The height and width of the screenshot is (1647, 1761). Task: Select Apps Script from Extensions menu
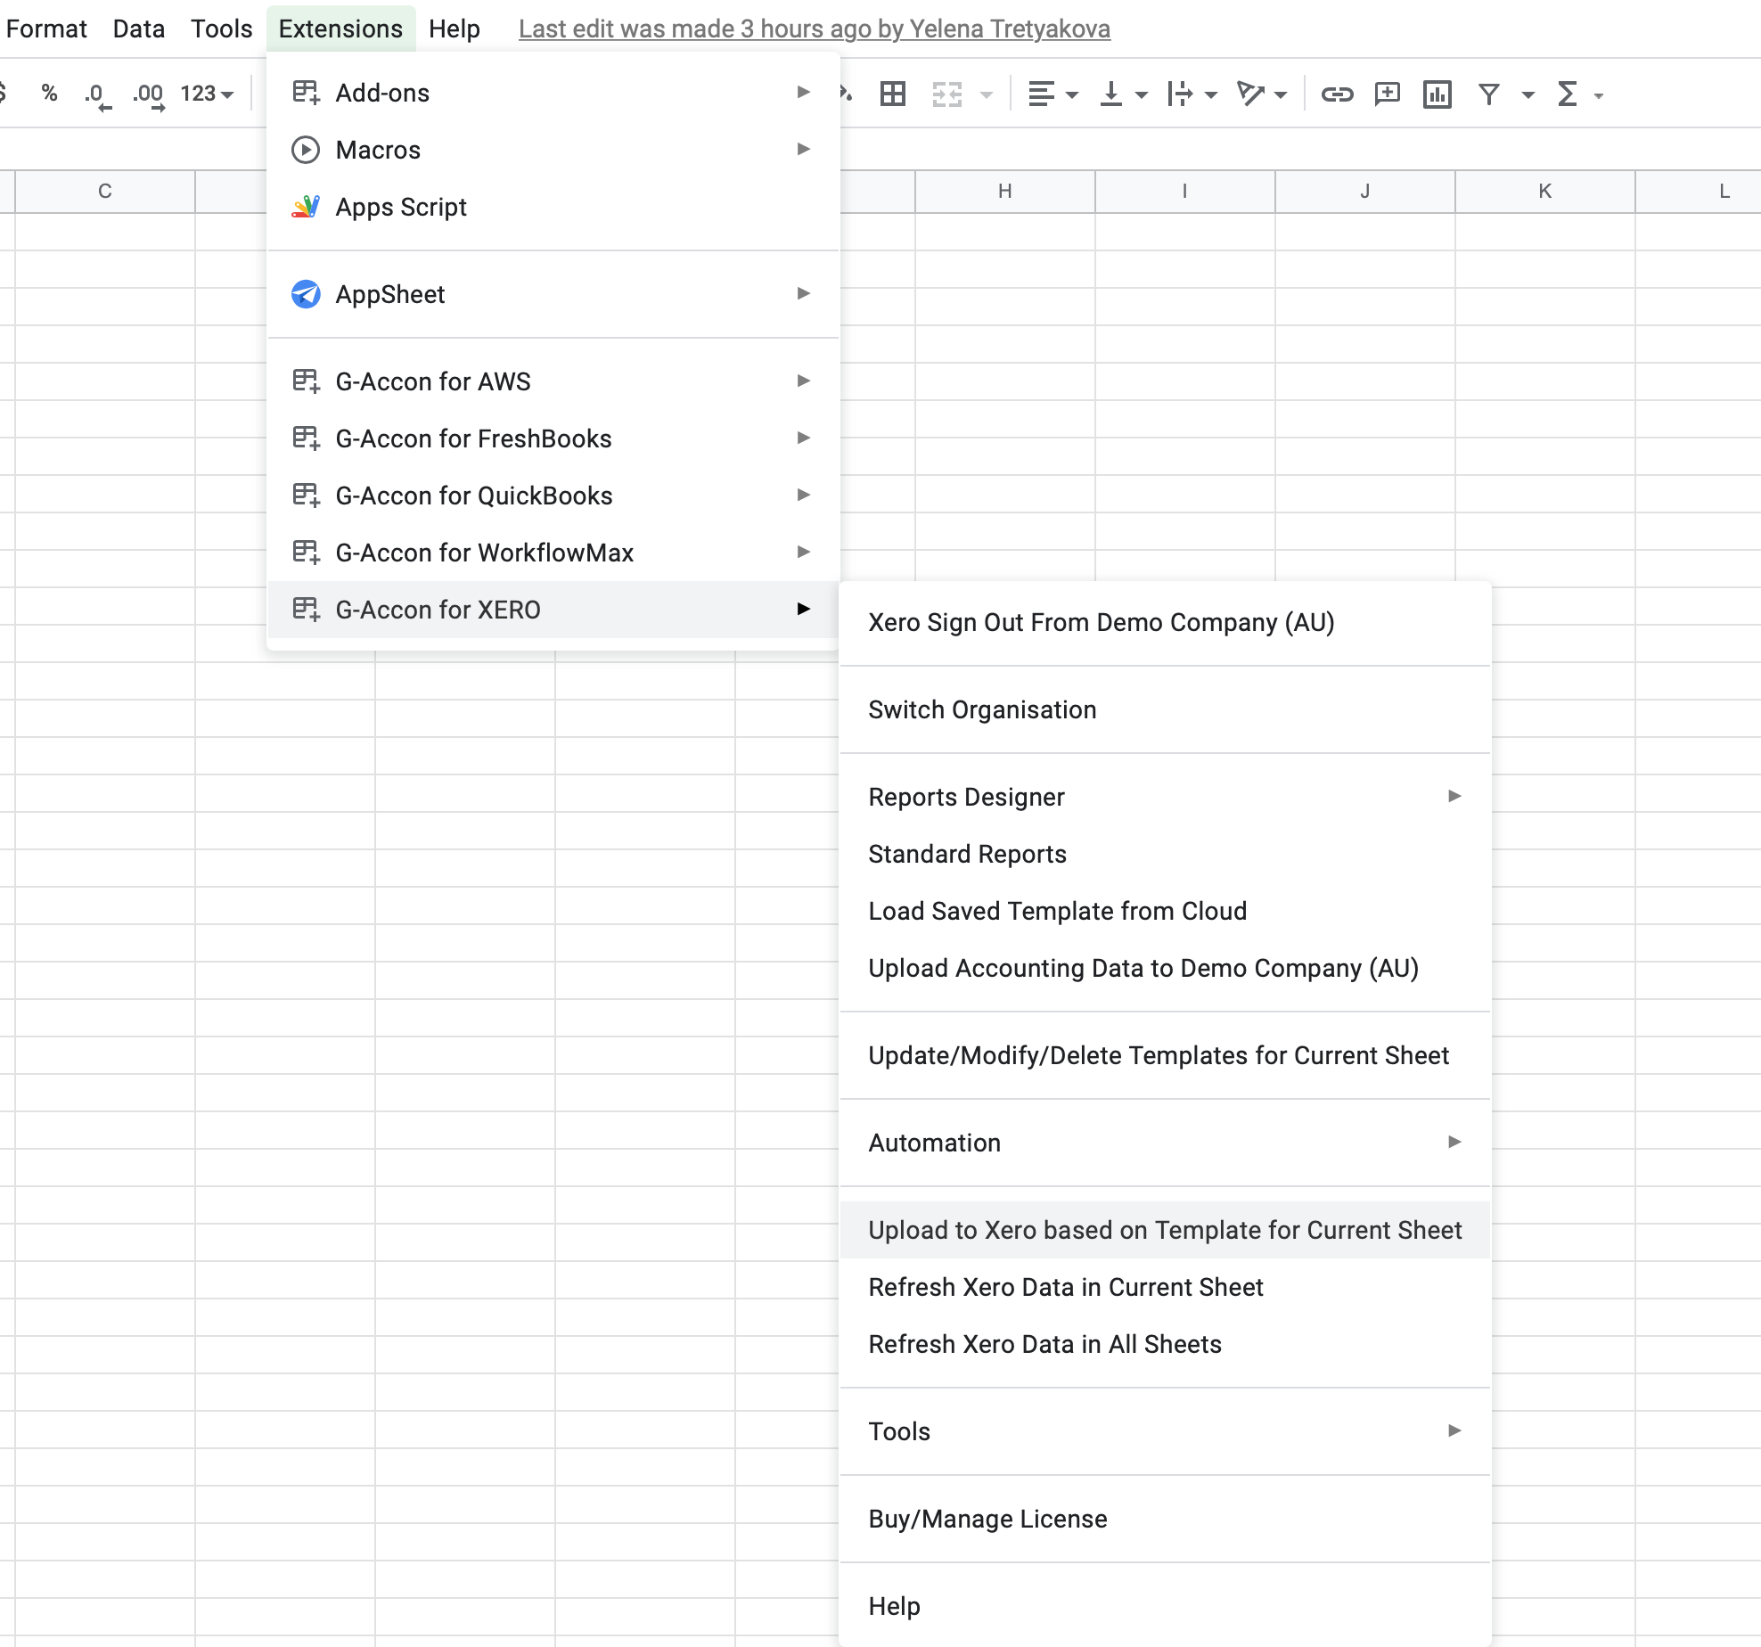tap(401, 207)
